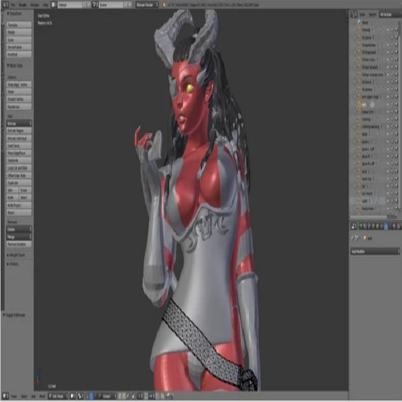This screenshot has height=402, width=402.
Task: Open the Blender Render engine dropdown
Action: (x=147, y=5)
